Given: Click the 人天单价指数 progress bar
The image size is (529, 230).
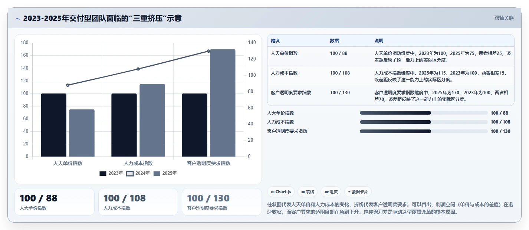Looking at the screenshot, I should (x=424, y=113).
